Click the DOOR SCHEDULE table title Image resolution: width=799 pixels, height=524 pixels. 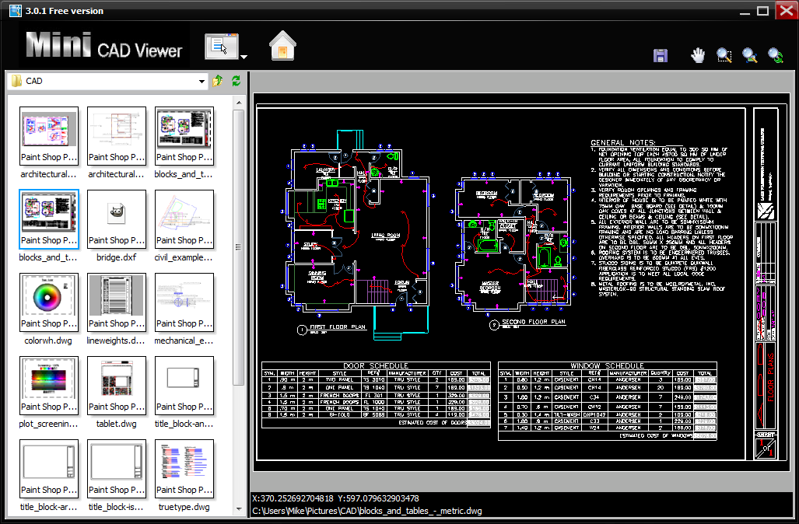point(376,365)
